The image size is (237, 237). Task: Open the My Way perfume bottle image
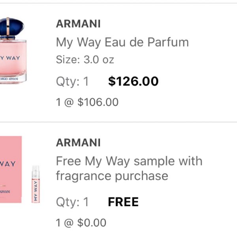(13, 51)
